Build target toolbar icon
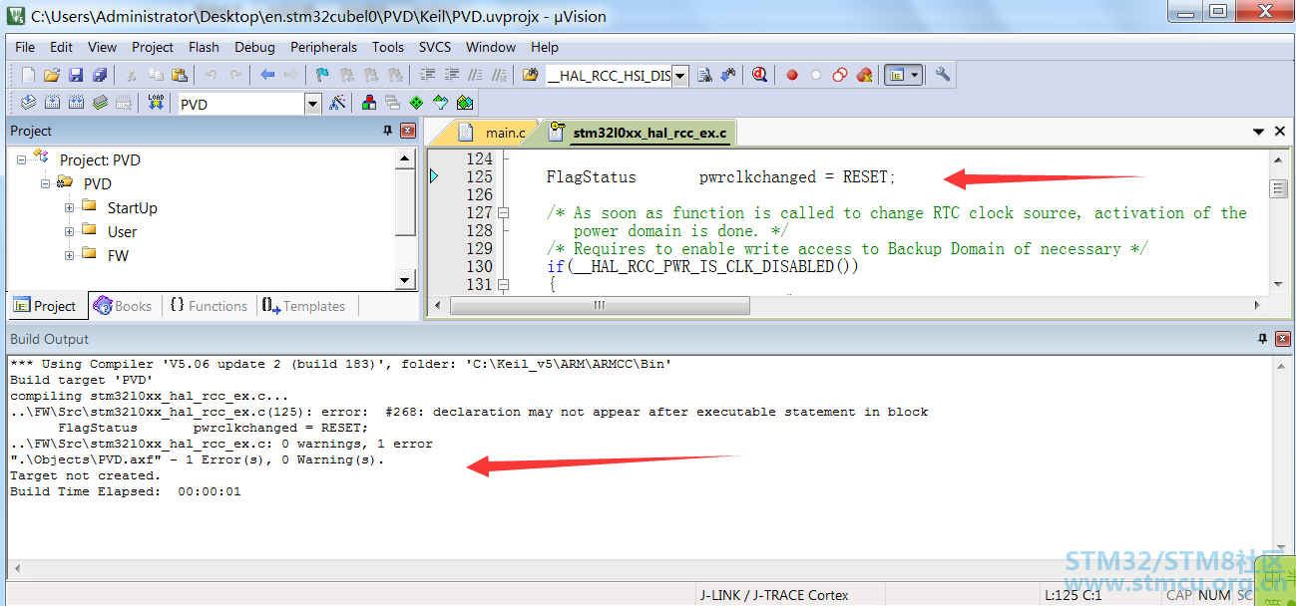This screenshot has height=606, width=1296. (52, 103)
